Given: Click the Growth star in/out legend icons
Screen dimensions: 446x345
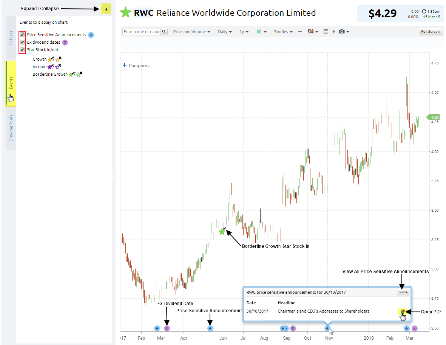Looking at the screenshot, I should pyautogui.click(x=54, y=59).
